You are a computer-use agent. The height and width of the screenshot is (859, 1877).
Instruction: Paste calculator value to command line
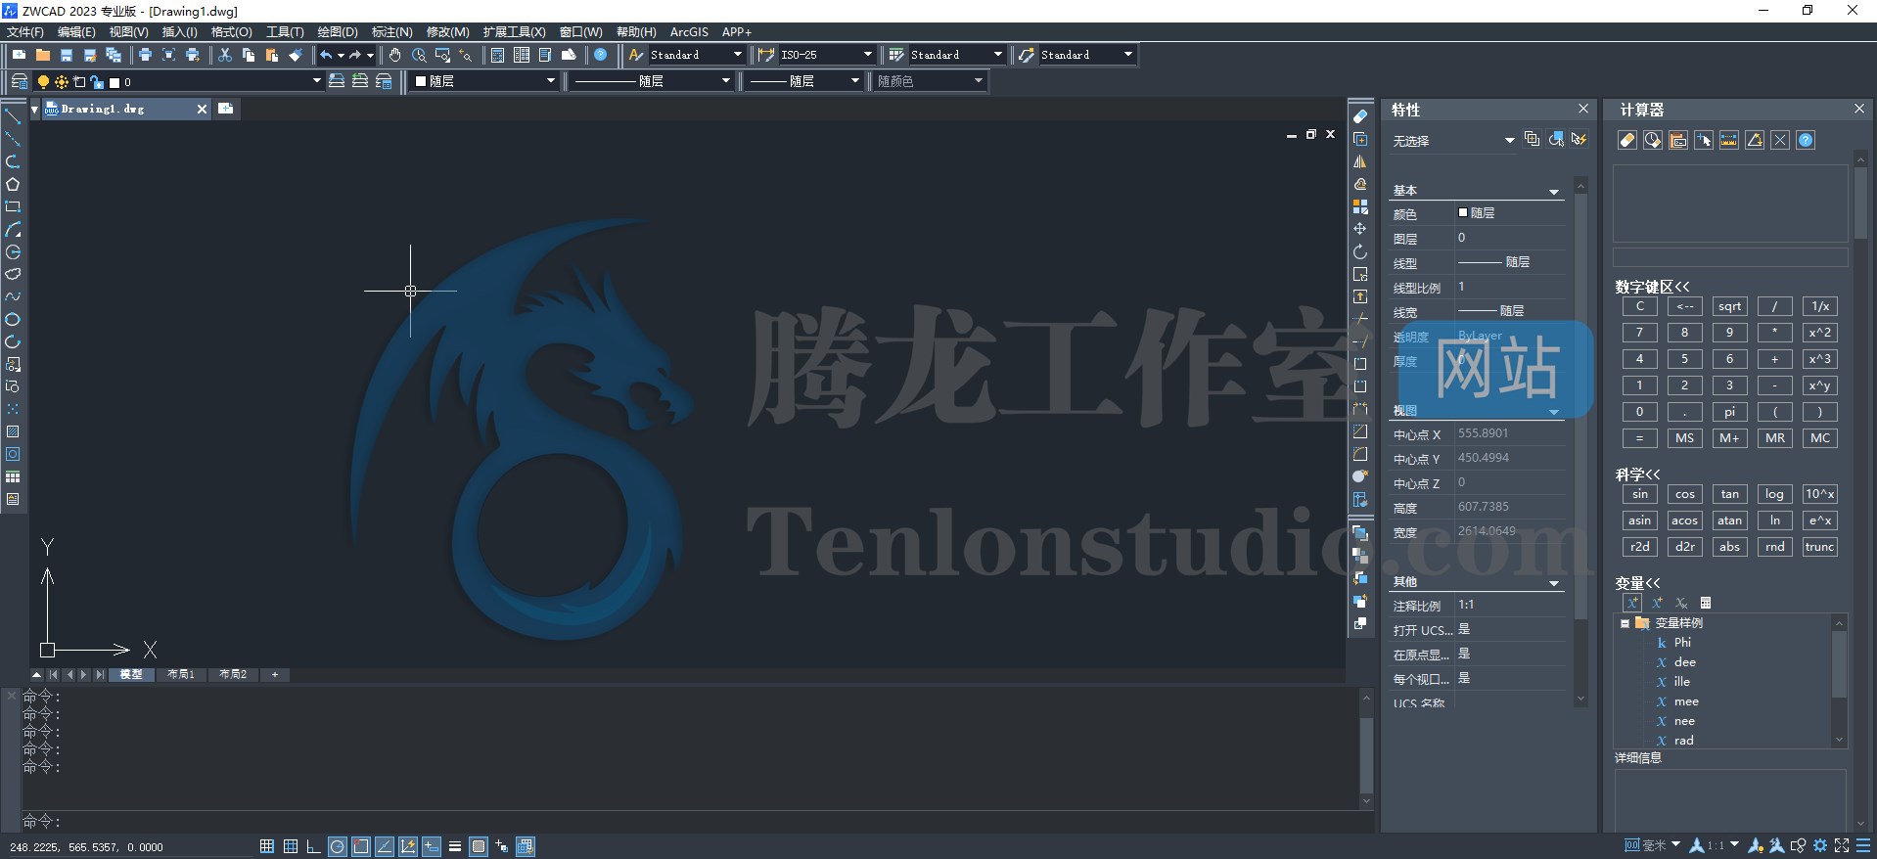click(x=1678, y=140)
